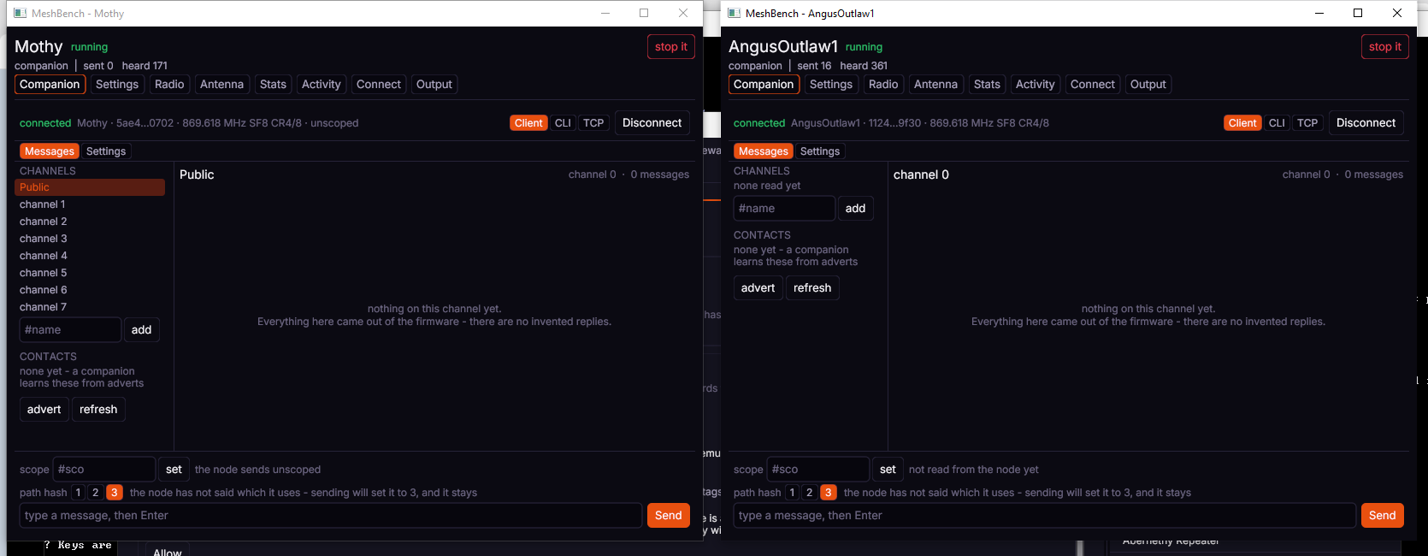Image resolution: width=1428 pixels, height=556 pixels.
Task: Select Companion tab in AngusOutlaw1 window
Action: 764,84
